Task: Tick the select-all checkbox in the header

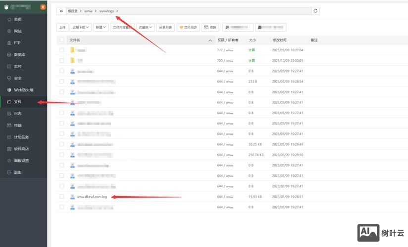Action: 62,40
